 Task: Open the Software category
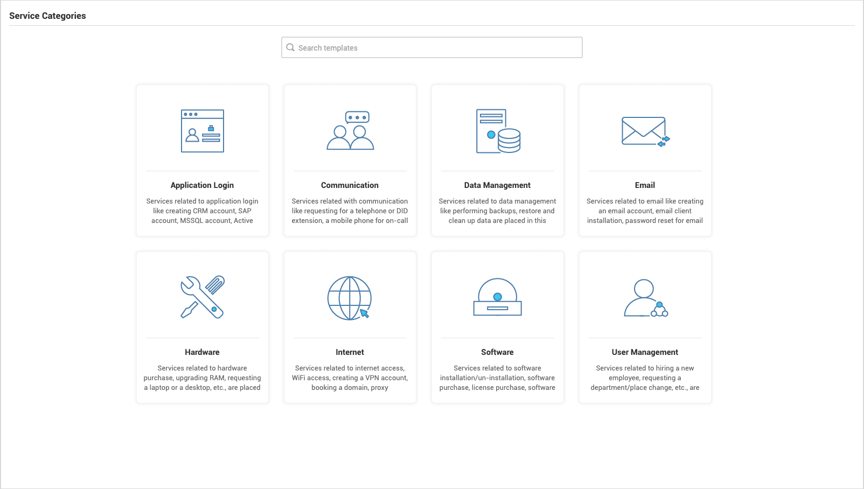(x=497, y=327)
